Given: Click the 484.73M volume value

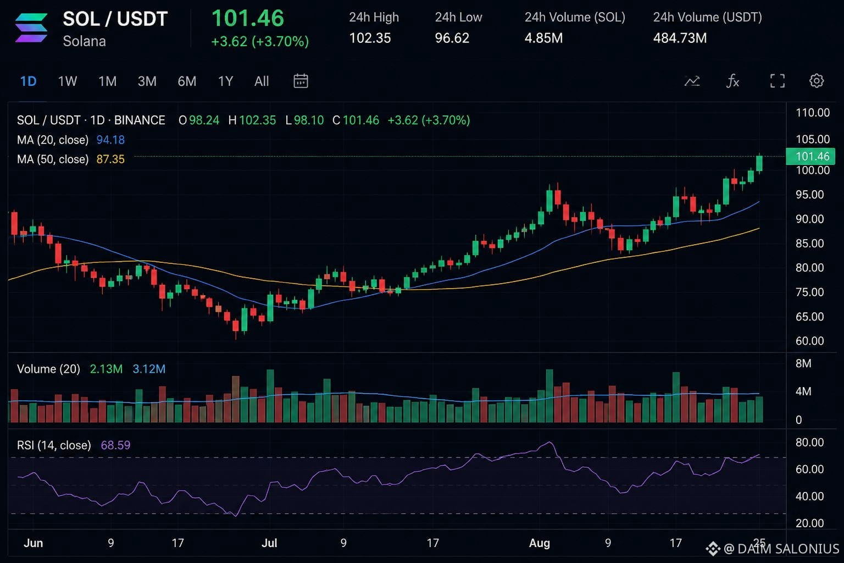Looking at the screenshot, I should click(680, 38).
